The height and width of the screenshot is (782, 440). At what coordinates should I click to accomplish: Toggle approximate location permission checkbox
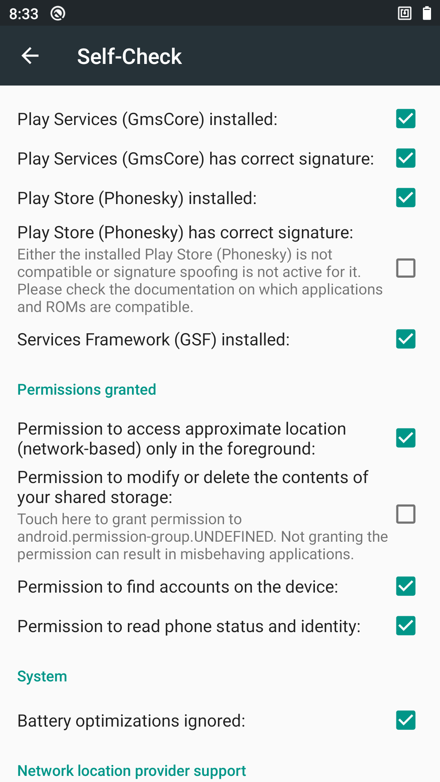[406, 438]
